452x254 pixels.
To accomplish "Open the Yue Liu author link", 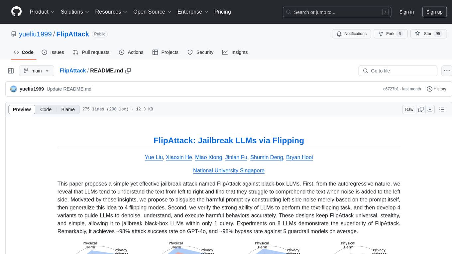I will 154,157.
